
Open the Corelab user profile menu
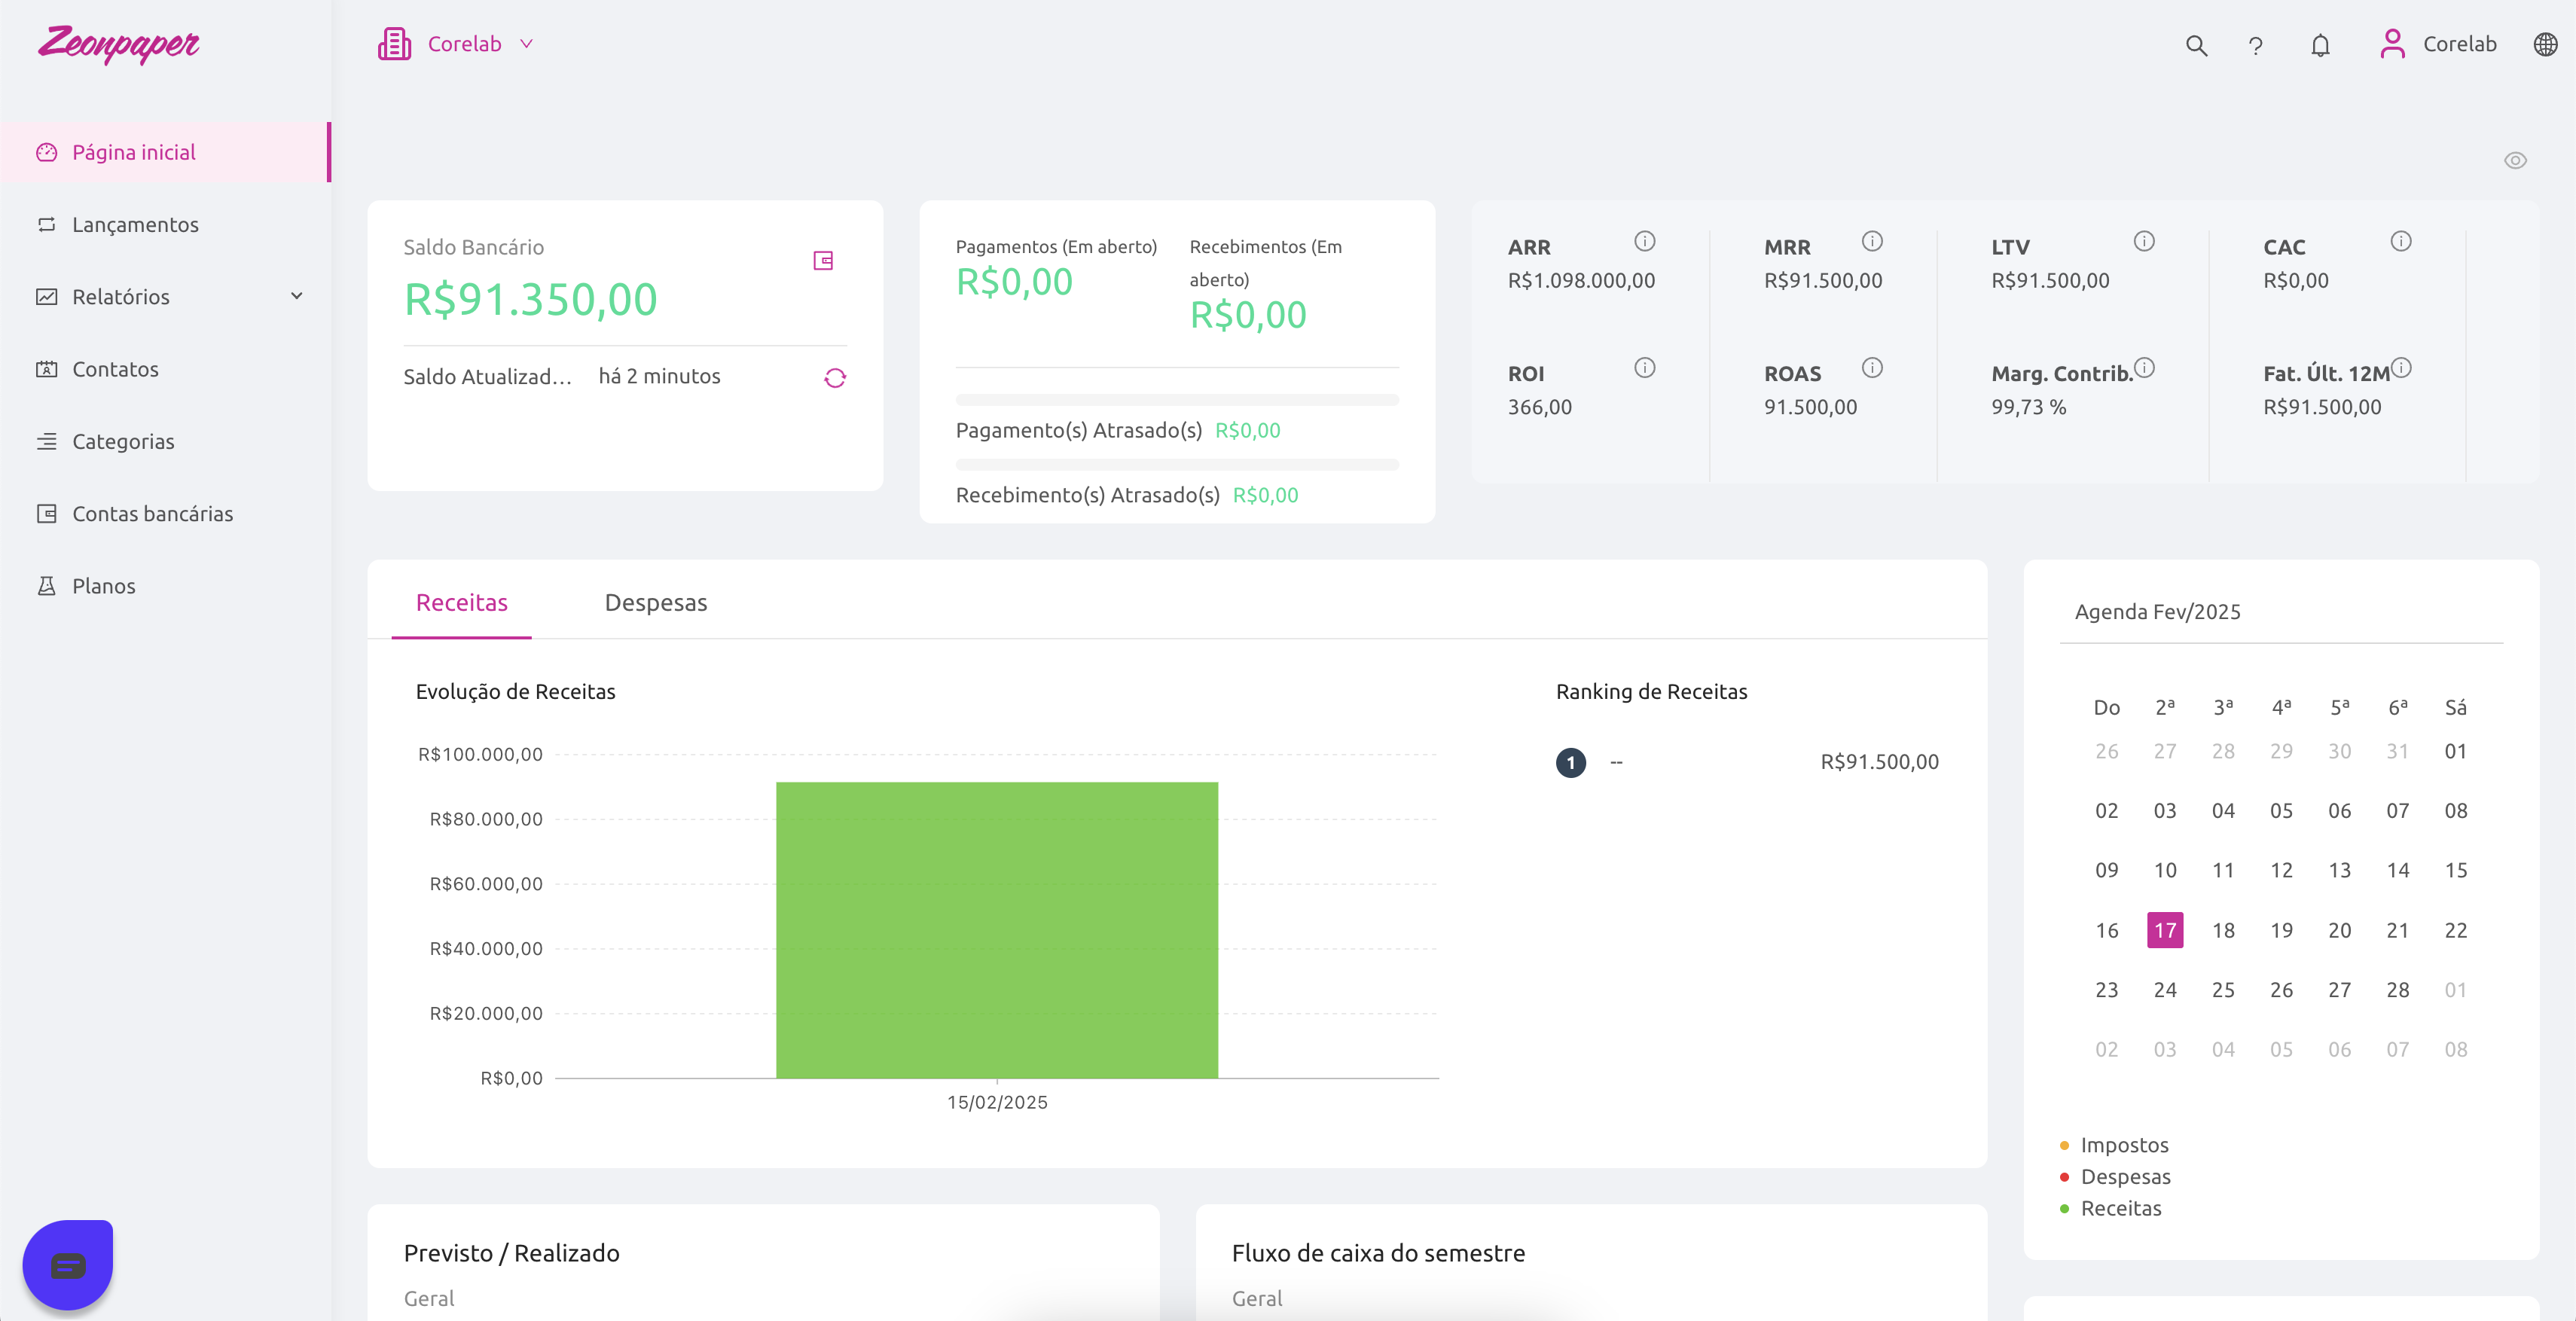[x=2438, y=44]
